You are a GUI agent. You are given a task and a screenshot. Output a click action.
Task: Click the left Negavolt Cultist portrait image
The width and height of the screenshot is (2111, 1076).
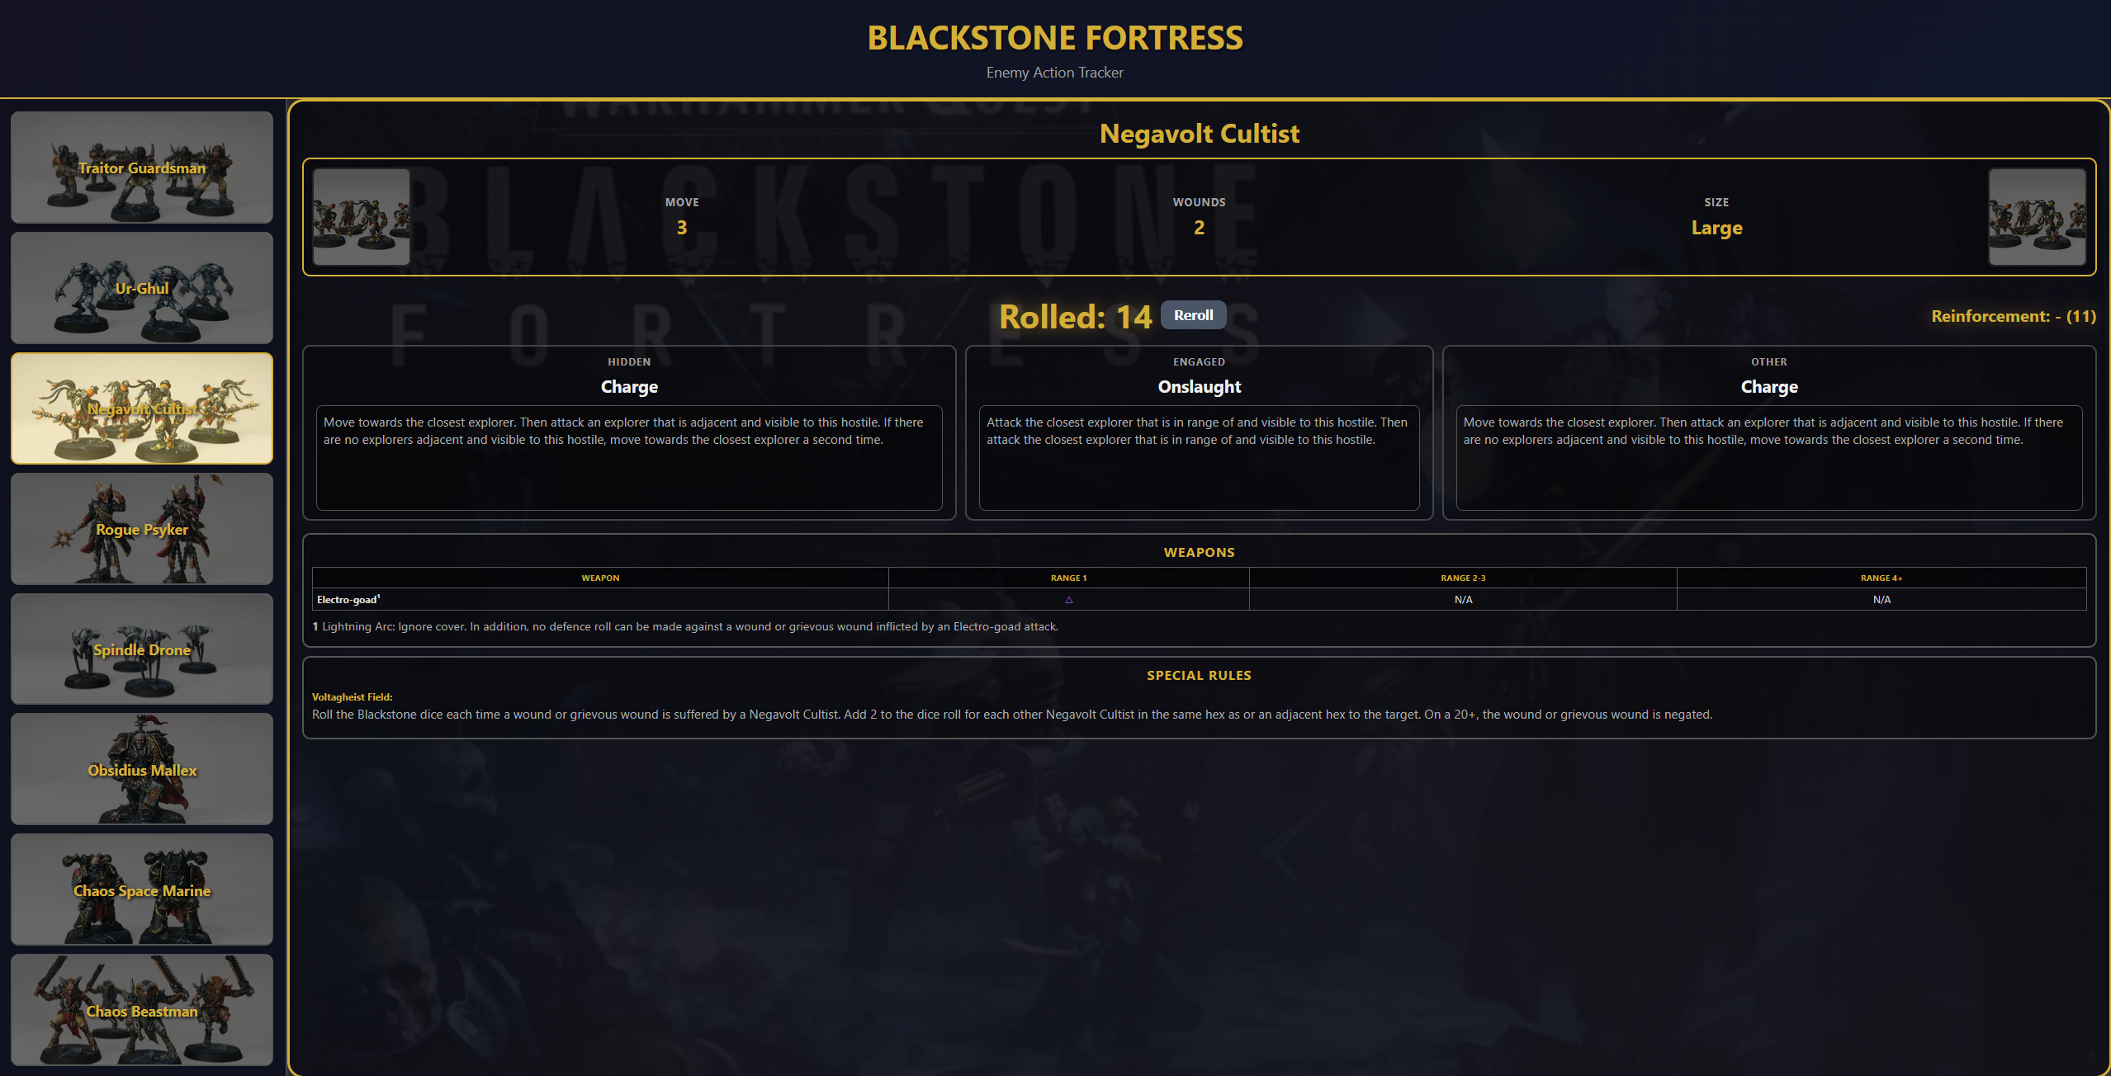(362, 217)
